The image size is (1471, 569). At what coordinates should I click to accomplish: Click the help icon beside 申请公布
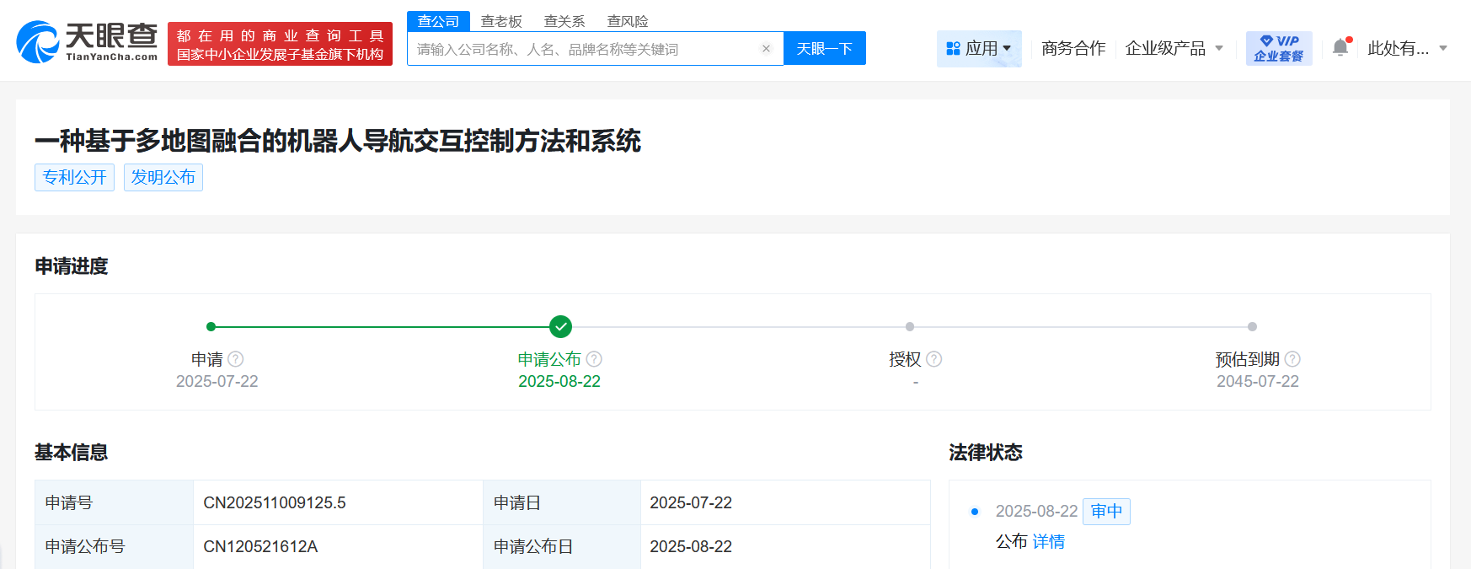594,359
